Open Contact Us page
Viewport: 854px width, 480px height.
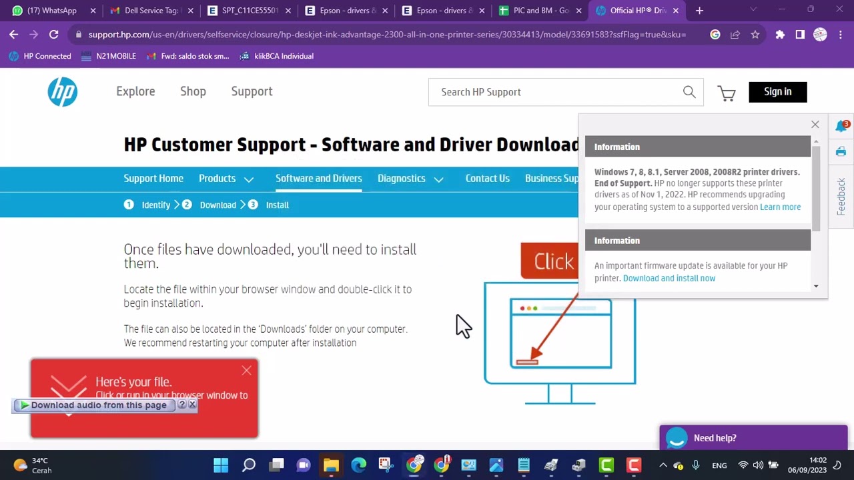coord(487,179)
